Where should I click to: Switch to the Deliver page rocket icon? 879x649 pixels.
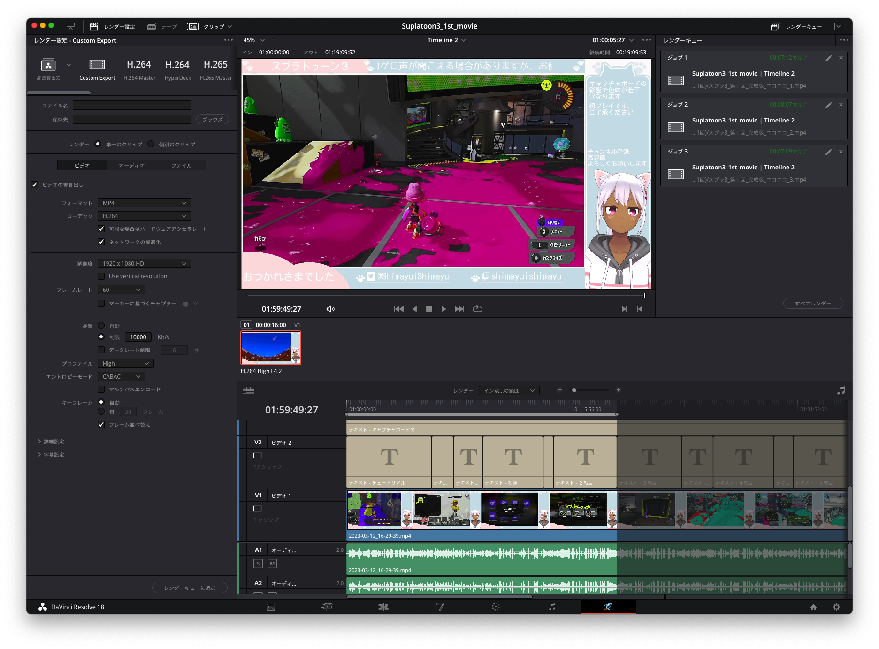[608, 607]
